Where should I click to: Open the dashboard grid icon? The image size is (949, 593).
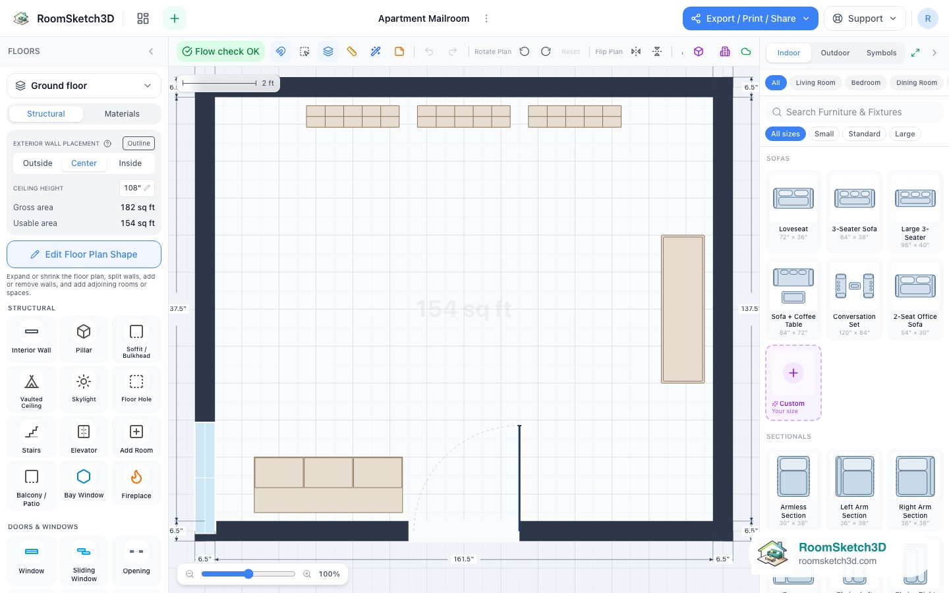143,18
